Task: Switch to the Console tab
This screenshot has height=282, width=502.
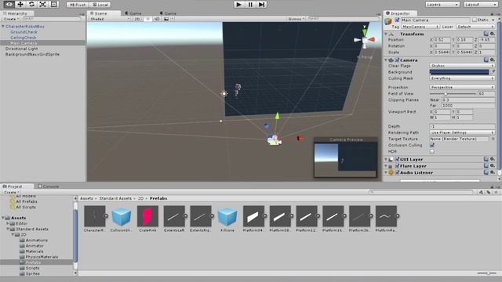Action: (49, 186)
